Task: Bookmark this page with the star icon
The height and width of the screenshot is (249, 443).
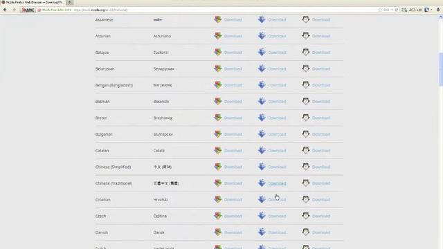Action: click(380, 10)
